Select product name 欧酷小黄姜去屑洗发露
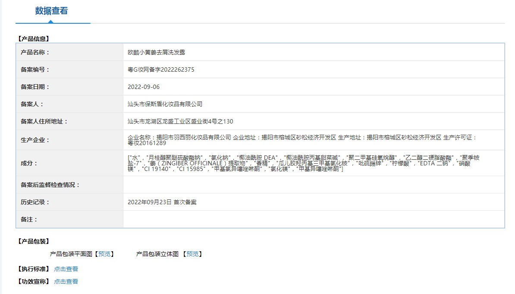Image resolution: width=515 pixels, height=294 pixels. 156,52
